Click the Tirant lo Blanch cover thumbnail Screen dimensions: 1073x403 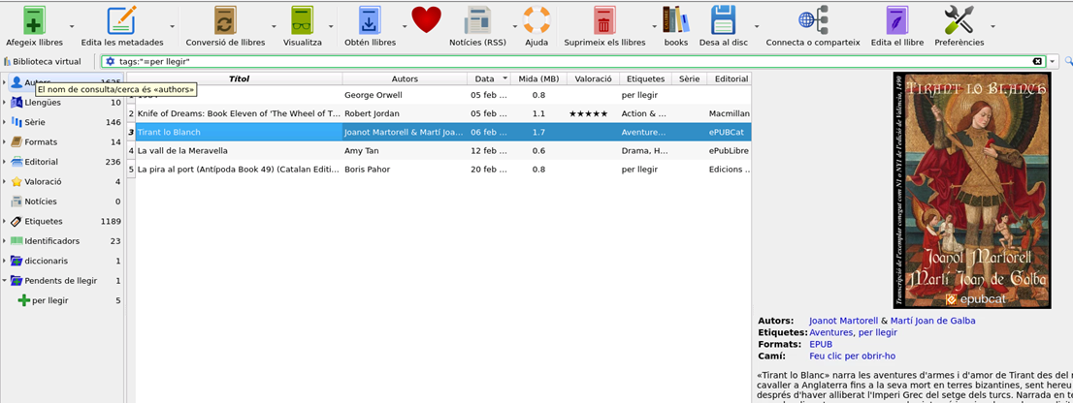pyautogui.click(x=972, y=191)
